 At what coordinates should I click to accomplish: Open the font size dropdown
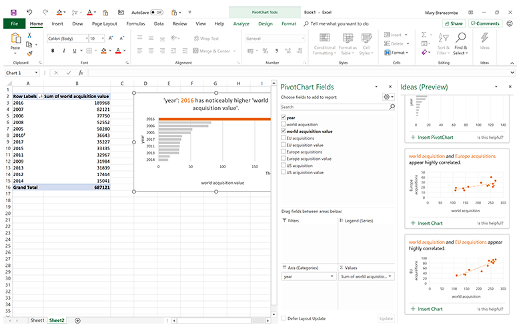click(x=103, y=39)
